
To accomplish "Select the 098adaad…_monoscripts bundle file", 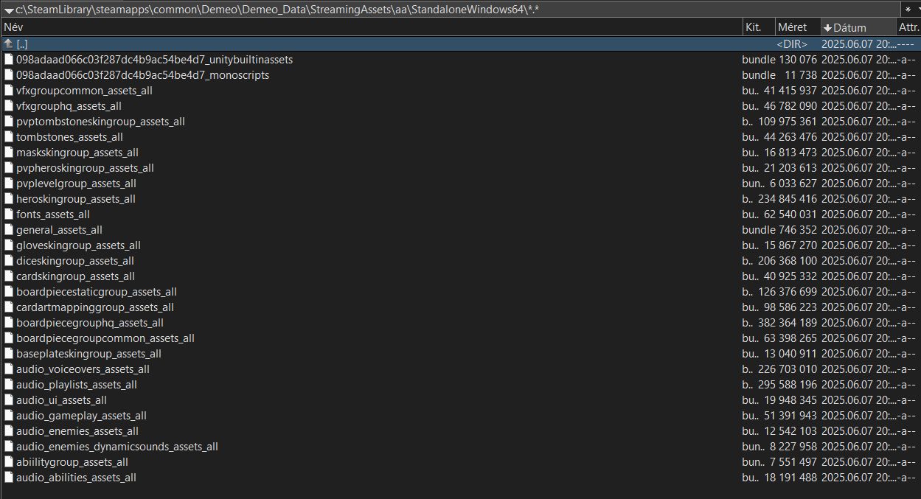I will [x=142, y=75].
